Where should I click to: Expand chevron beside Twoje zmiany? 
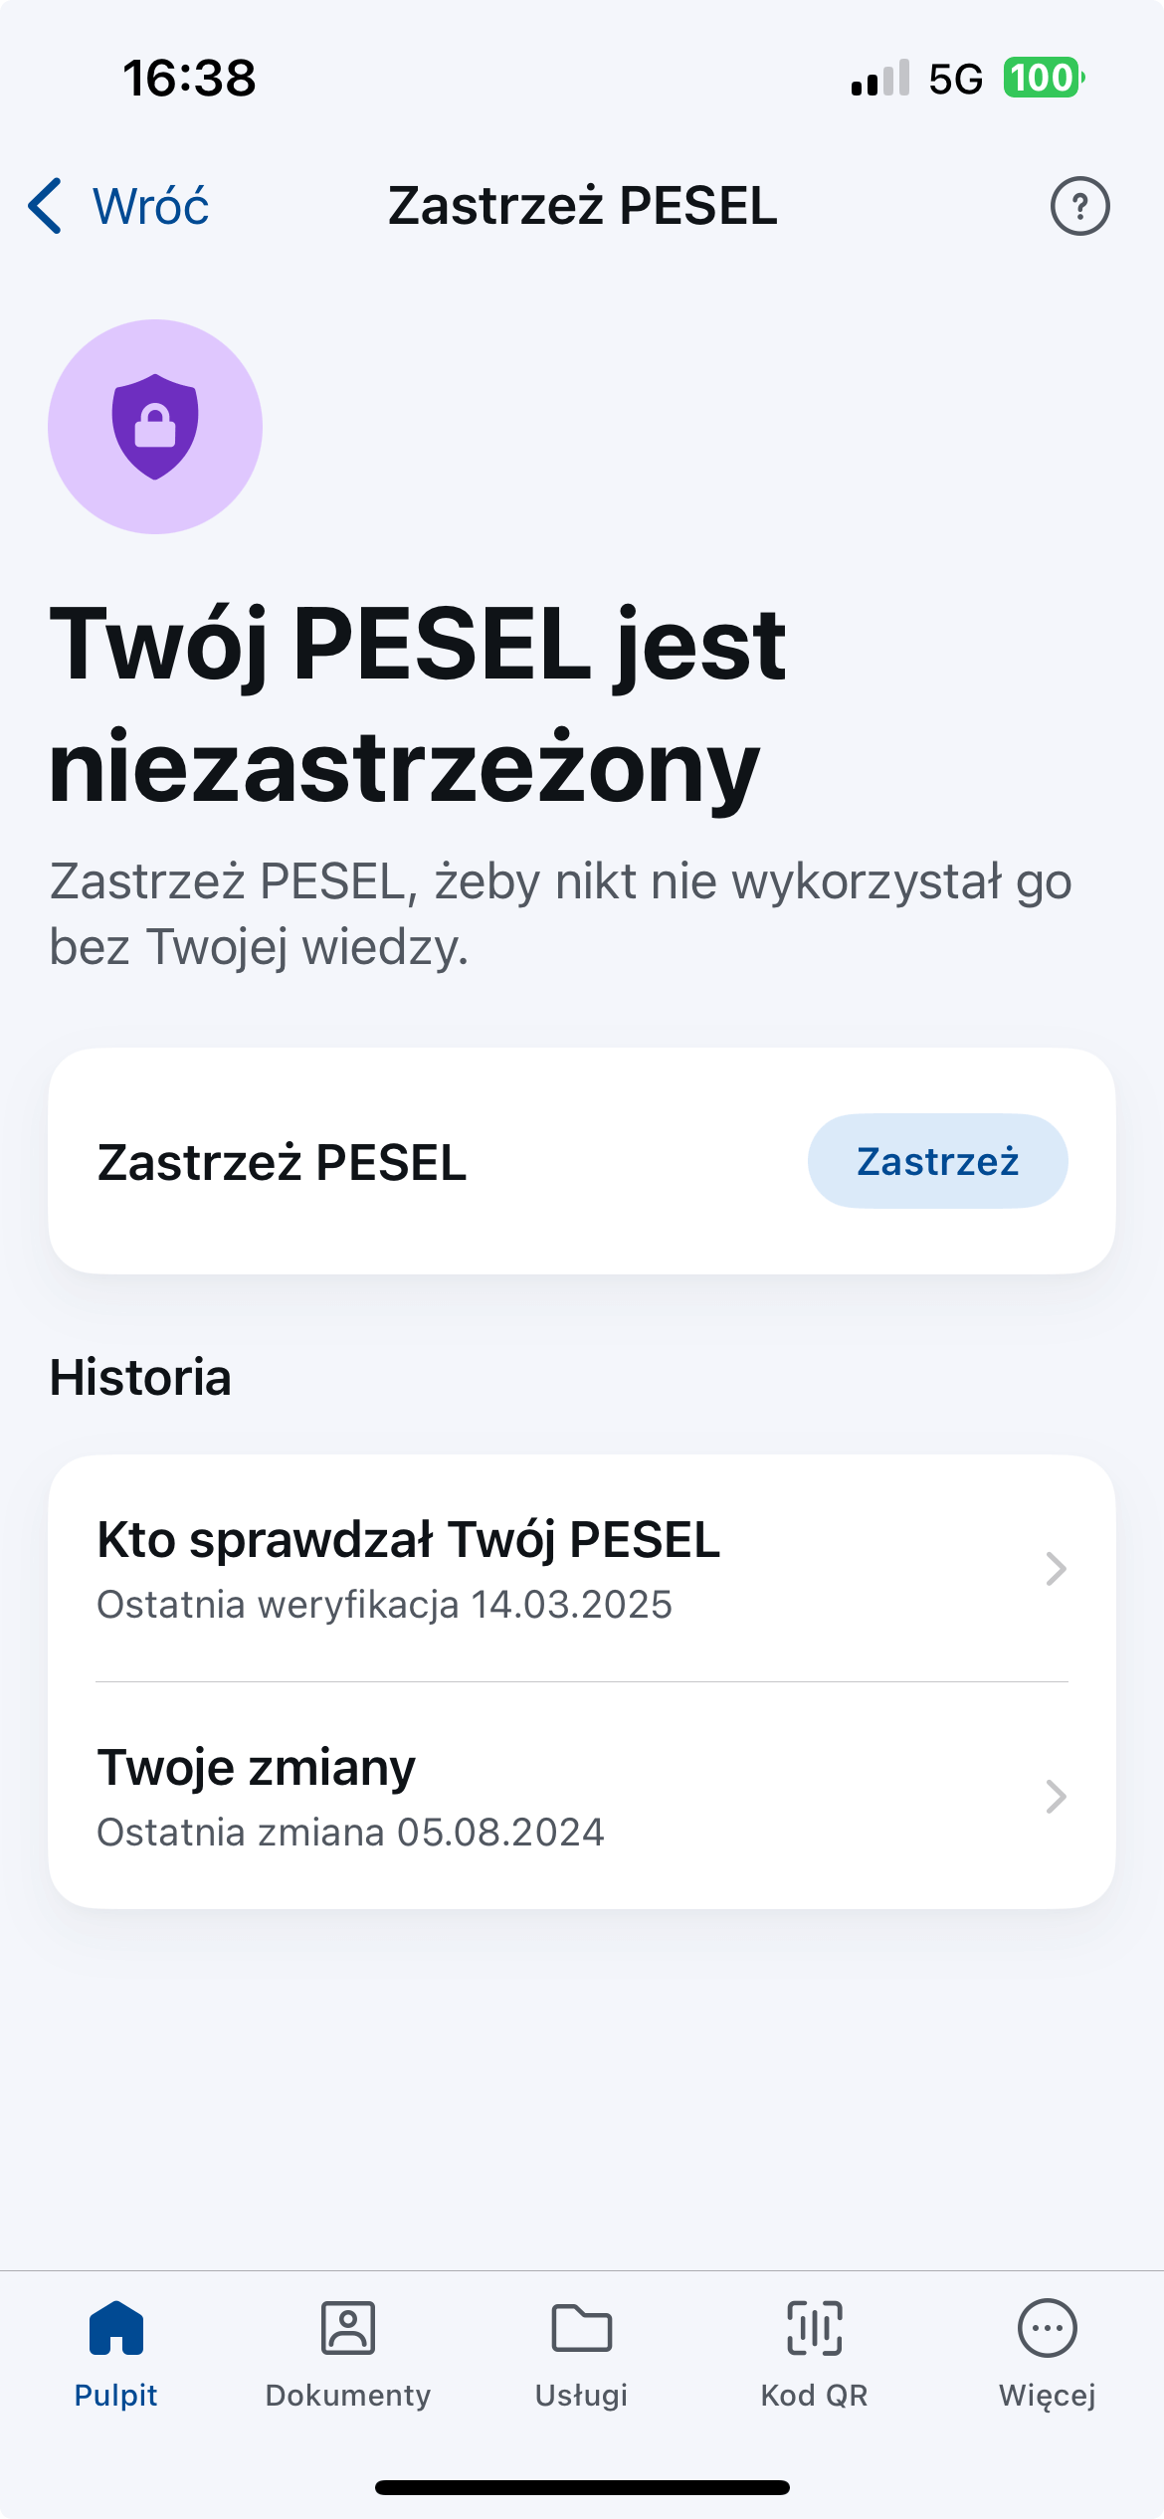pyautogui.click(x=1056, y=1797)
